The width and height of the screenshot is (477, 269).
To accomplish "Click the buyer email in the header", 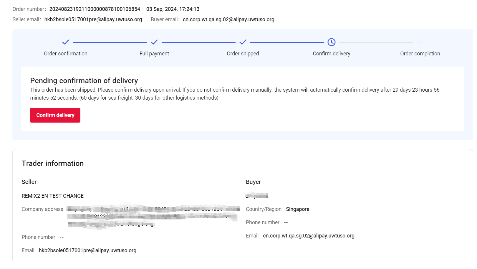I will click(x=228, y=19).
